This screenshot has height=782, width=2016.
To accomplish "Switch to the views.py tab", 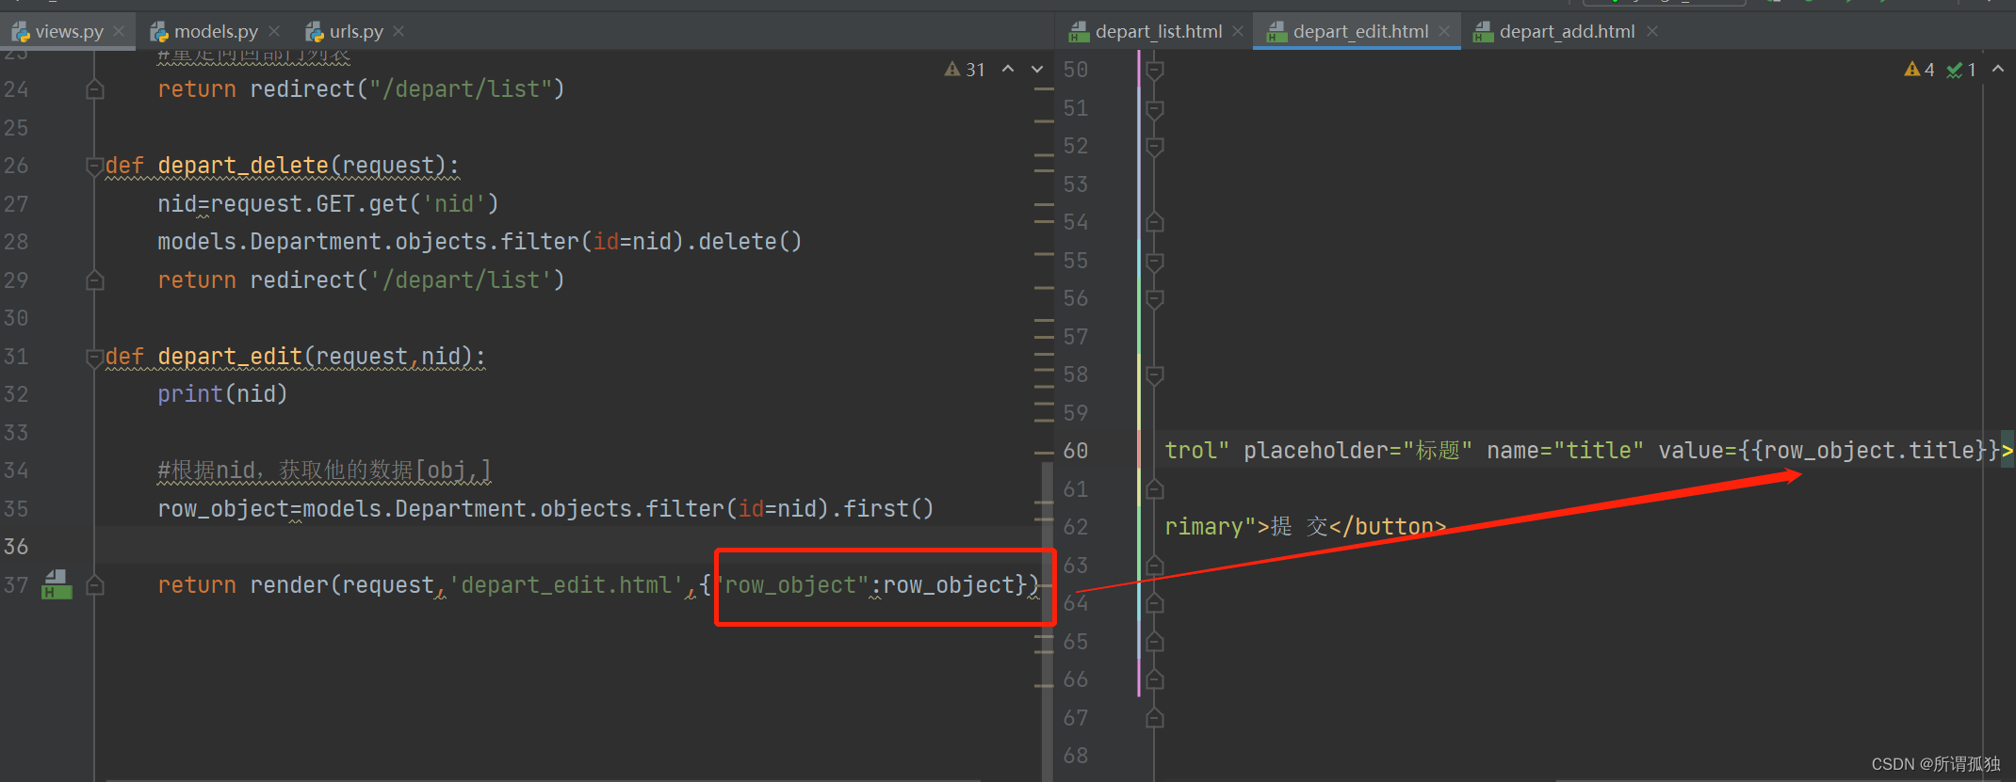I will [x=68, y=31].
